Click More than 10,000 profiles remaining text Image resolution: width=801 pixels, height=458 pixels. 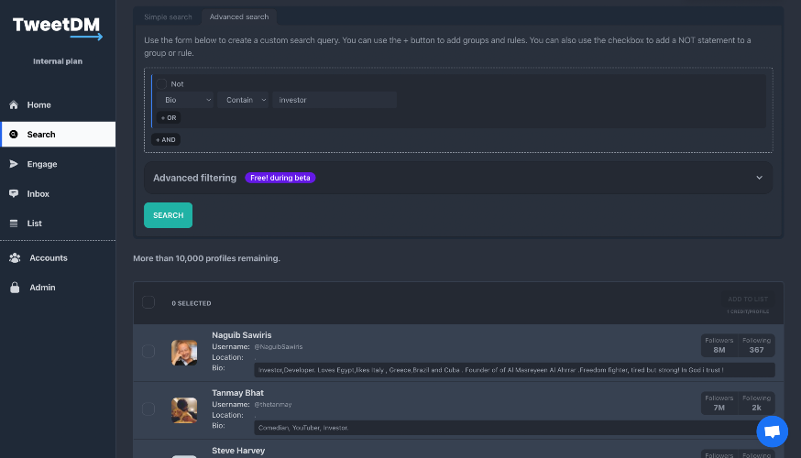pyautogui.click(x=206, y=258)
